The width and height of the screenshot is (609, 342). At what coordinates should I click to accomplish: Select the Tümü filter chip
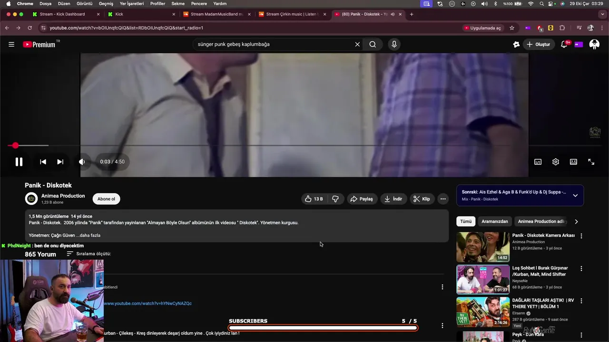(x=466, y=221)
